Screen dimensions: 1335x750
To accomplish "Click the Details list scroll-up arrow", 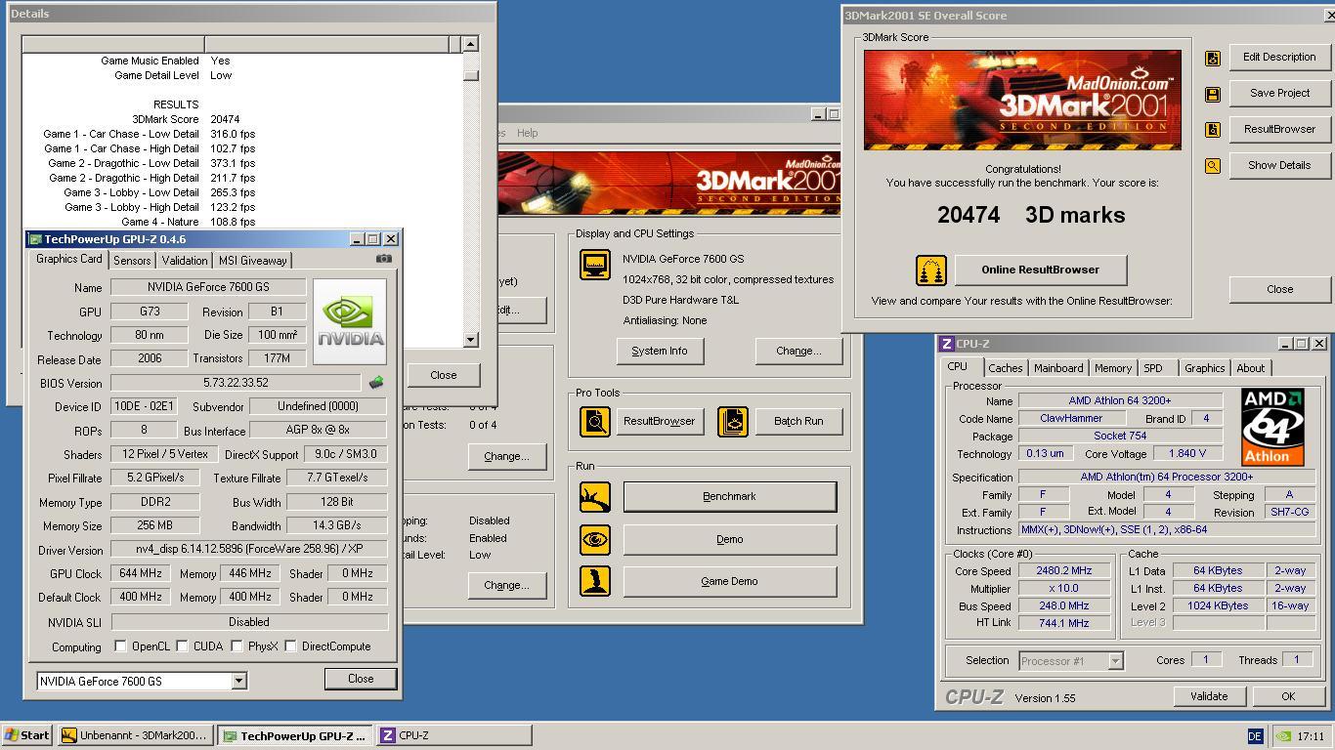I will [x=470, y=44].
